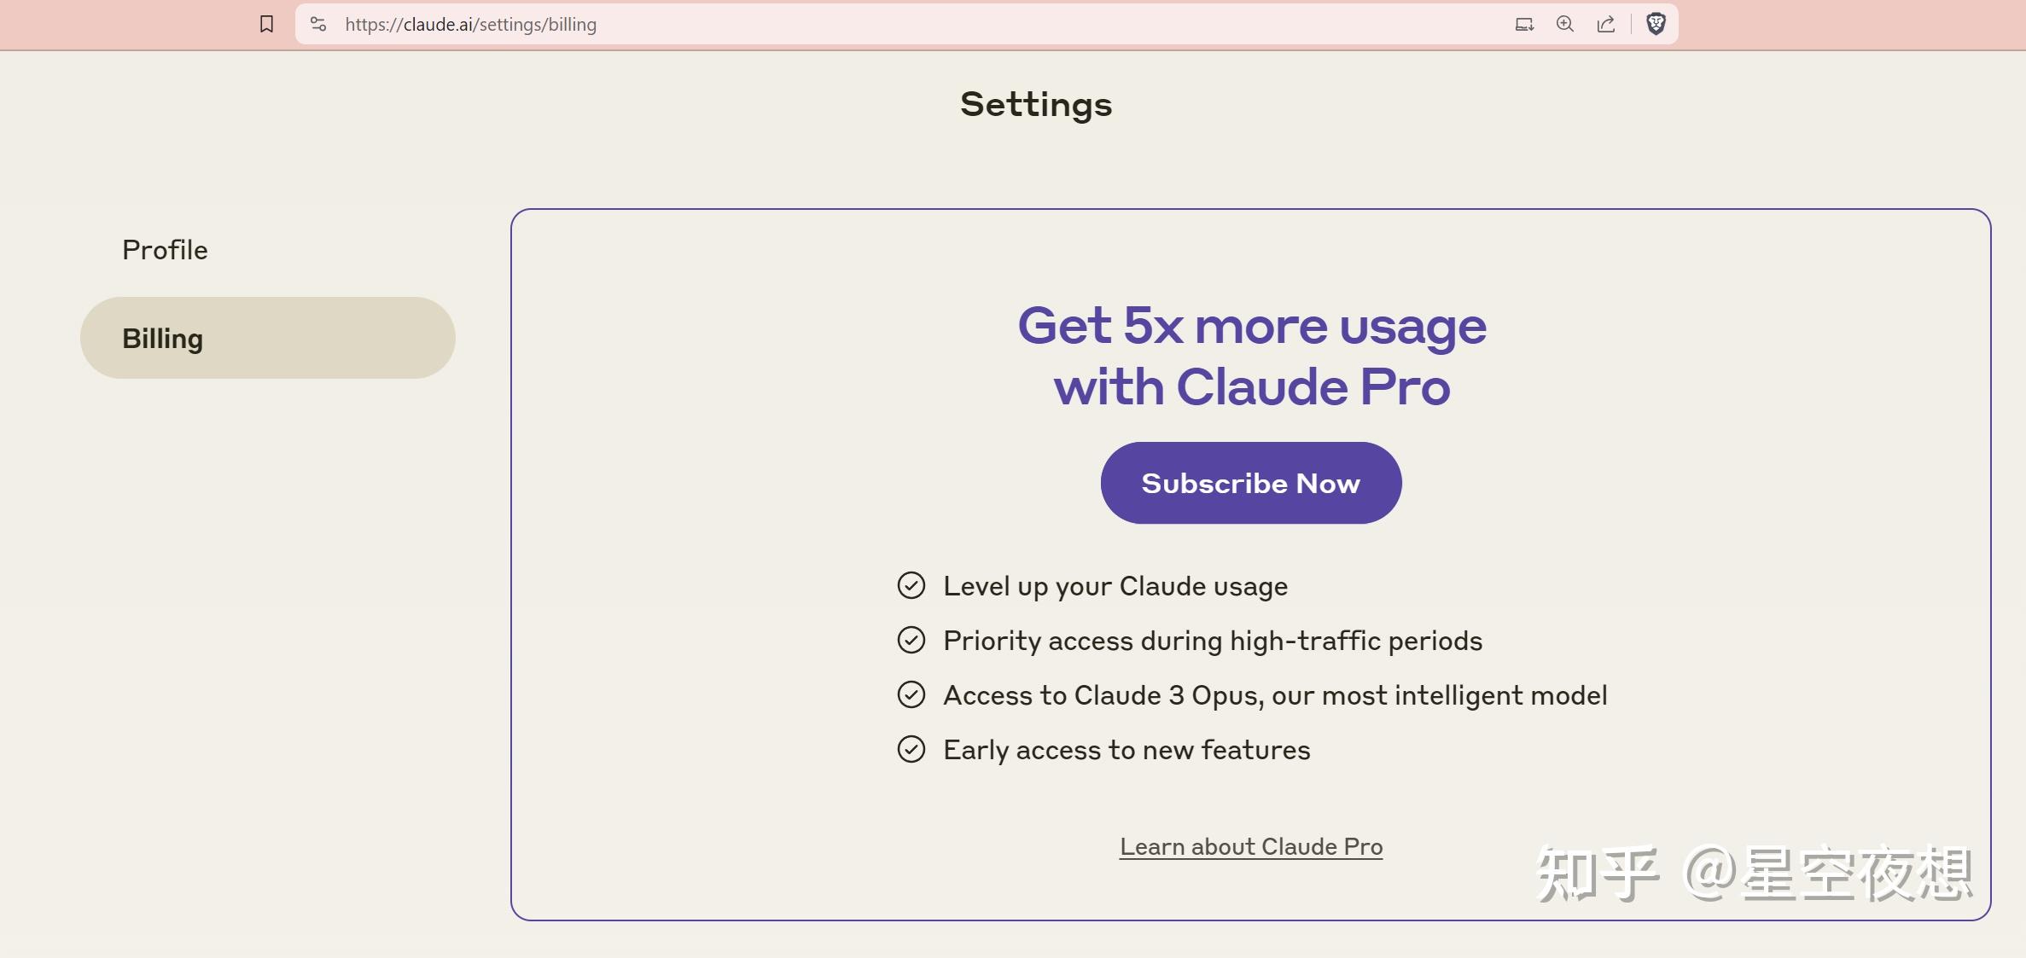Screen dimensions: 2026x958
Task: Open site settings icon in address bar
Action: point(318,24)
